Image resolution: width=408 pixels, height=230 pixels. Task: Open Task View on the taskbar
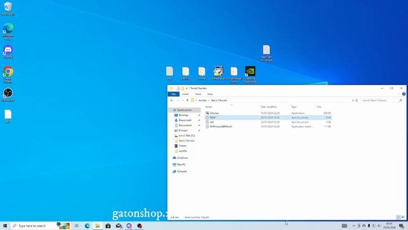tap(76, 226)
